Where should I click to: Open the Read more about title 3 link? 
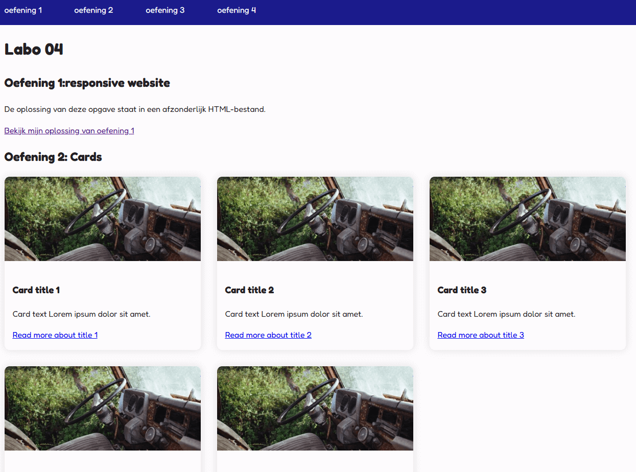click(x=481, y=335)
